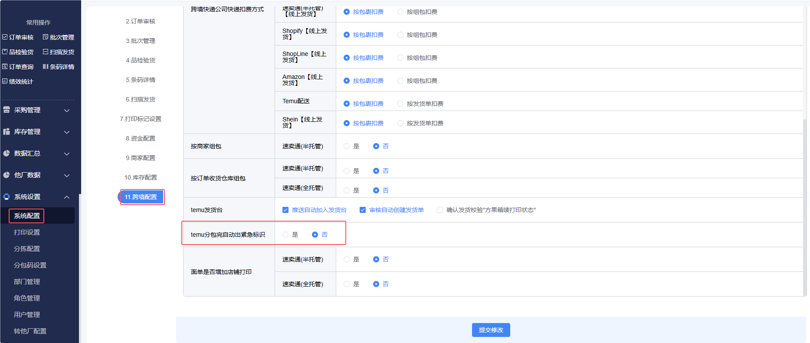
Task: Select 按包裹扣费 for ShopLine【线上发货】
Action: pos(347,58)
